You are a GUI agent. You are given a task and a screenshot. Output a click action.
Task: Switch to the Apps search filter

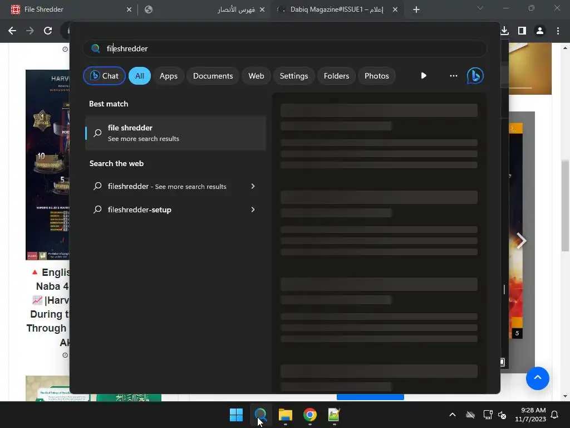[x=168, y=76]
